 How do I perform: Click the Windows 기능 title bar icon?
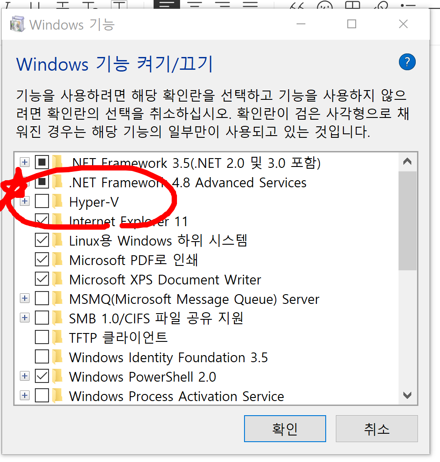(17, 24)
